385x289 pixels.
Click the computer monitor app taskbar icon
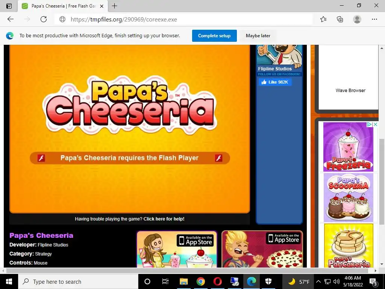[x=235, y=281]
